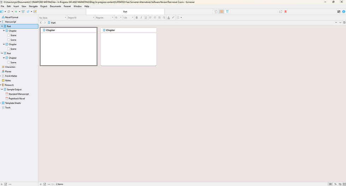This screenshot has width=346, height=186.
Task: Go to previous document up arrow
Action: point(336,23)
